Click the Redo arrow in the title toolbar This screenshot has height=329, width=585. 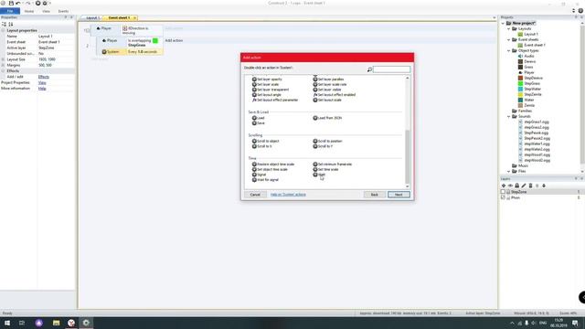(x=28, y=4)
